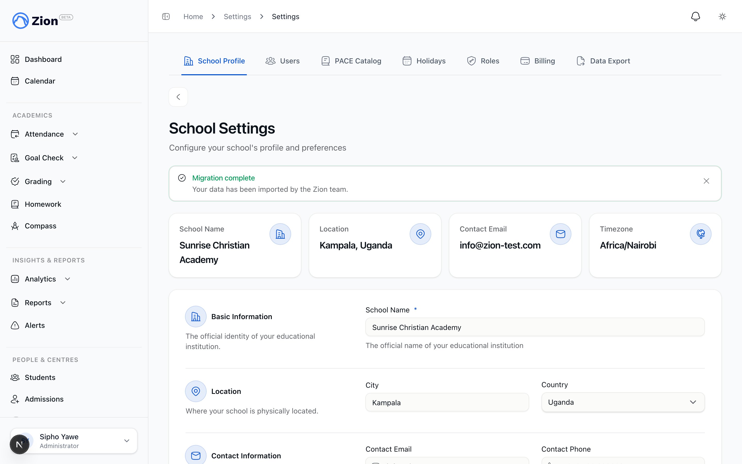The image size is (742, 464).
Task: Open the notifications bell
Action: pos(695,16)
